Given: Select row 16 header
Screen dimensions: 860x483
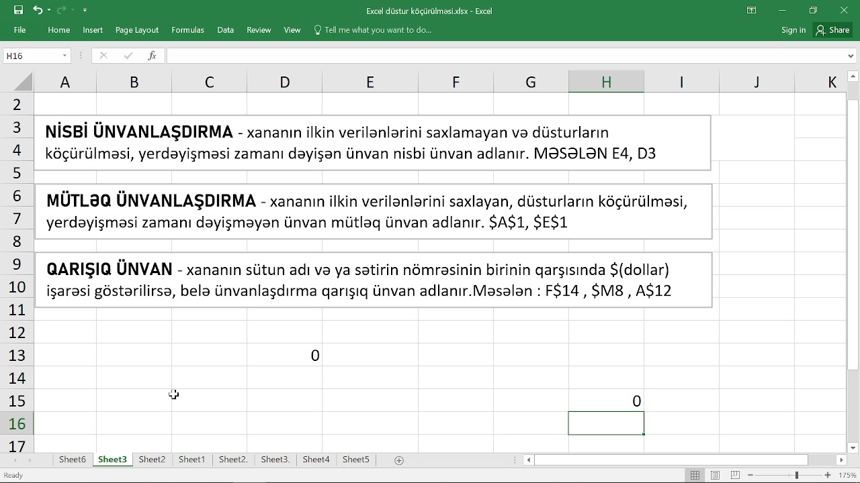Looking at the screenshot, I should [x=17, y=424].
